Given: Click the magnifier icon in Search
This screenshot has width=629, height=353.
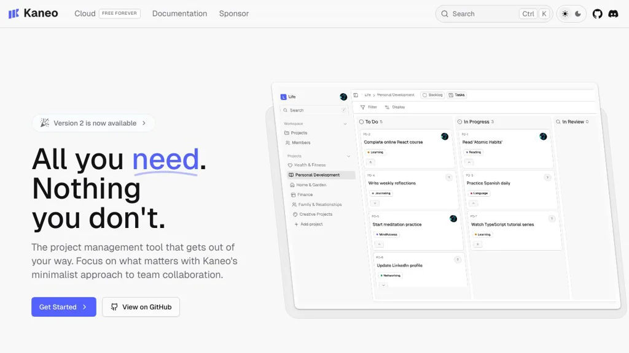Looking at the screenshot, I should [445, 14].
